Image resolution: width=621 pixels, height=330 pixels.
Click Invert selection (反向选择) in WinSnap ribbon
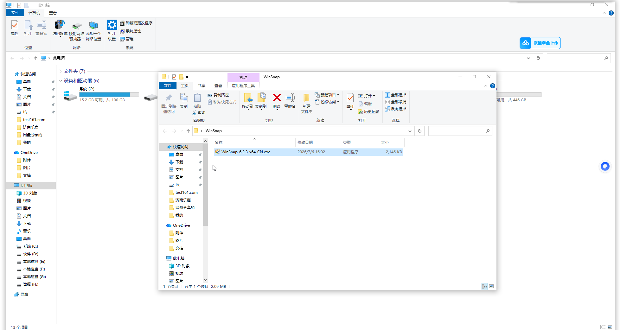396,109
